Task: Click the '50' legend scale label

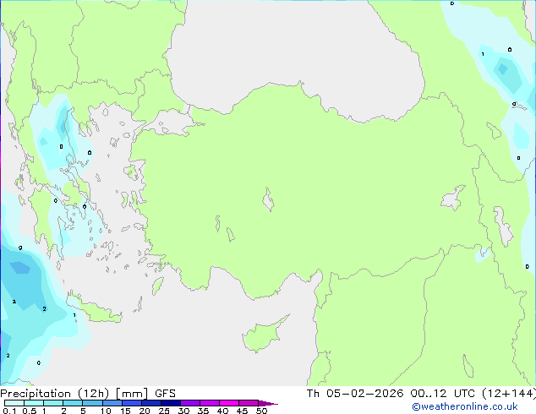Action: coord(261,411)
